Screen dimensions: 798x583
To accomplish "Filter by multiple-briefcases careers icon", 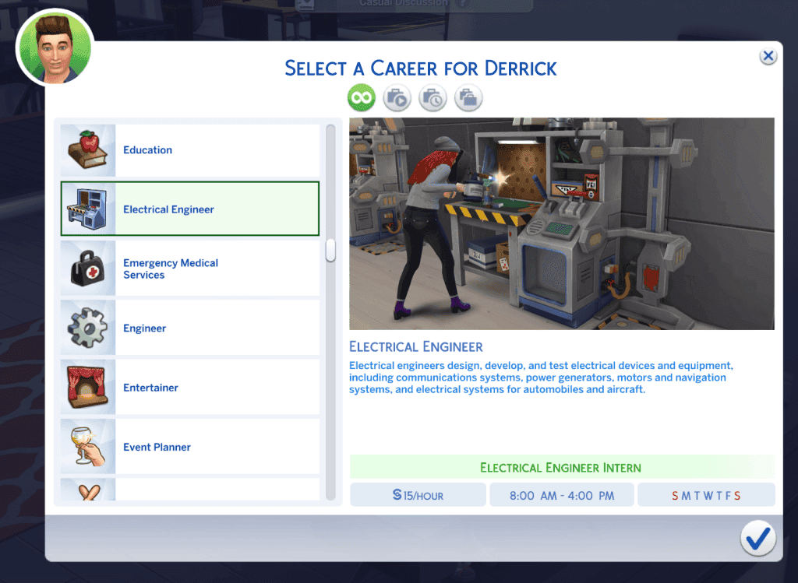I will pos(468,97).
